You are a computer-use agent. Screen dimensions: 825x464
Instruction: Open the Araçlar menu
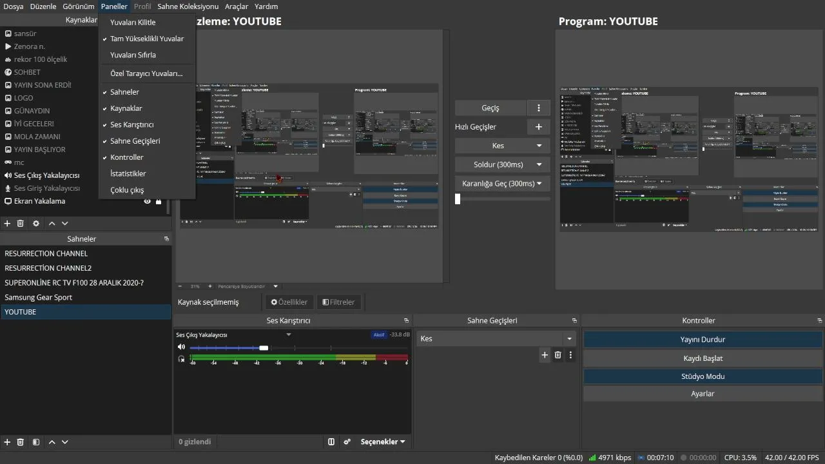237,6
